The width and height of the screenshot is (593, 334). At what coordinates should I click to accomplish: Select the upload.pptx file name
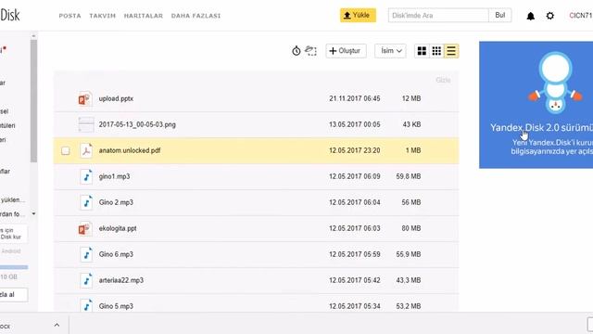point(116,98)
